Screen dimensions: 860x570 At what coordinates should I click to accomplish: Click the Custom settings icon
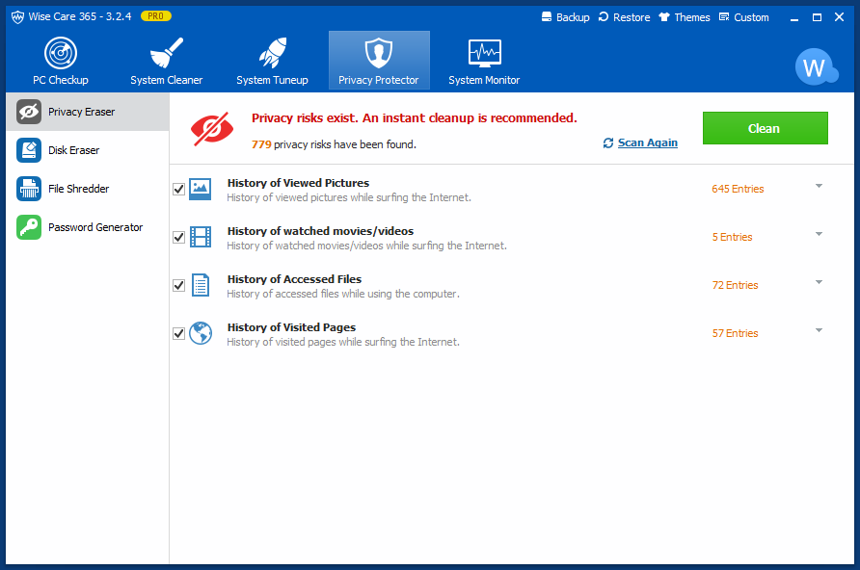pyautogui.click(x=724, y=17)
